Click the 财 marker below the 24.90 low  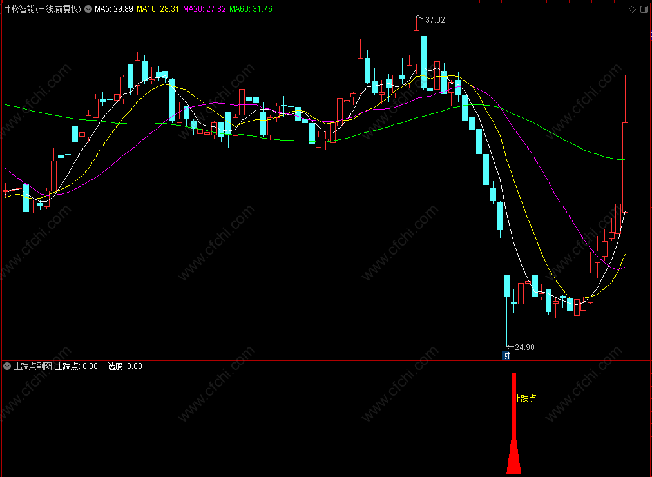pyautogui.click(x=506, y=356)
